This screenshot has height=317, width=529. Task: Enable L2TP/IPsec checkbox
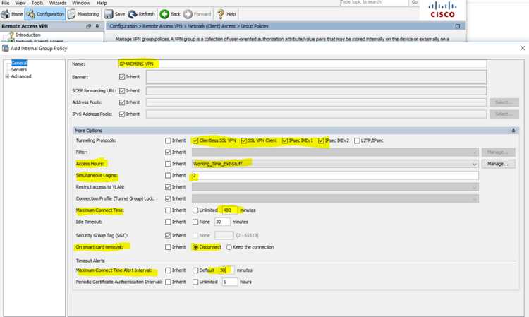click(x=357, y=140)
